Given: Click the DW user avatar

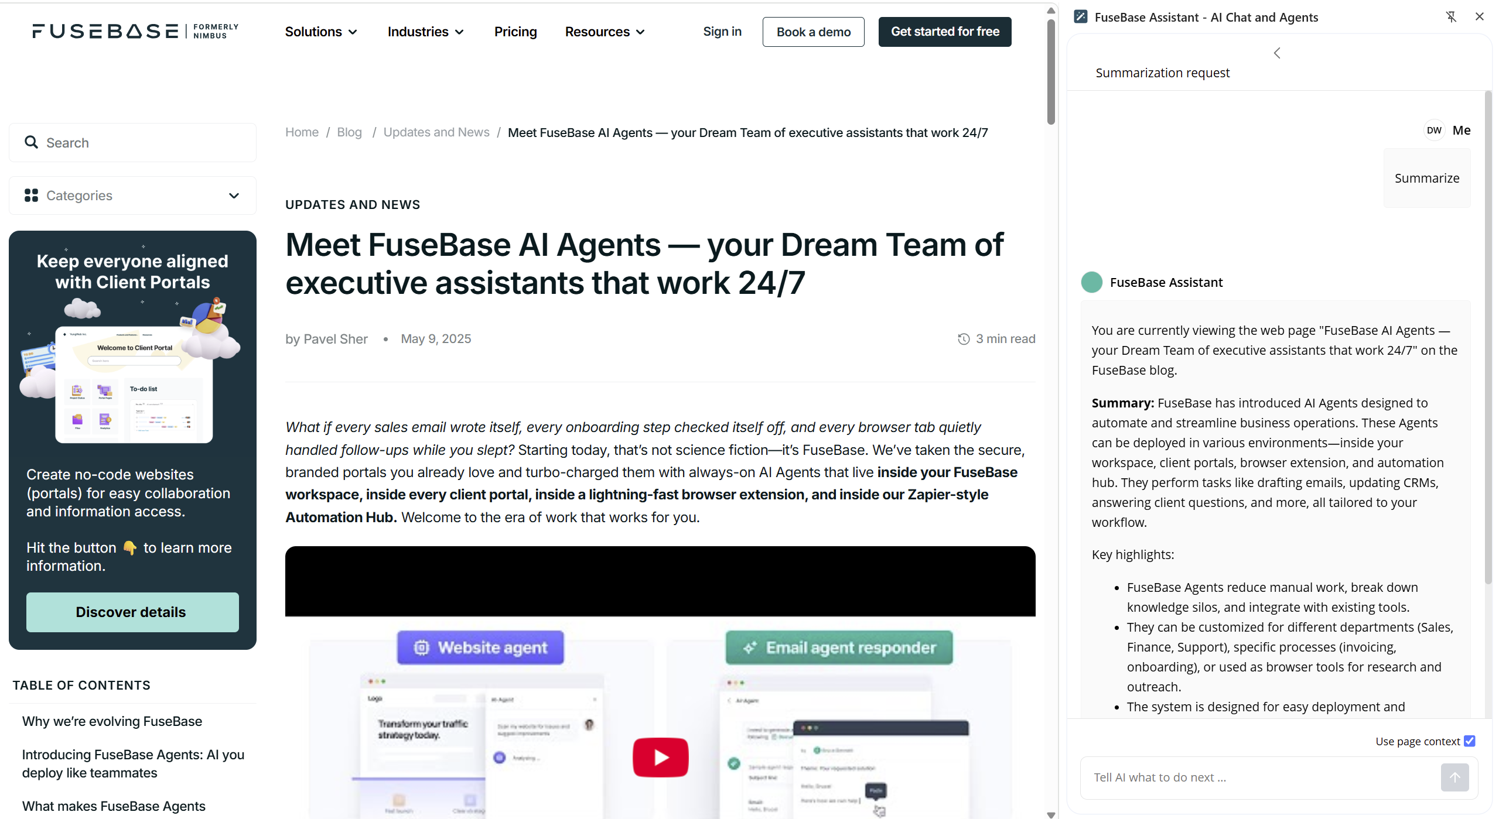Looking at the screenshot, I should 1434,130.
